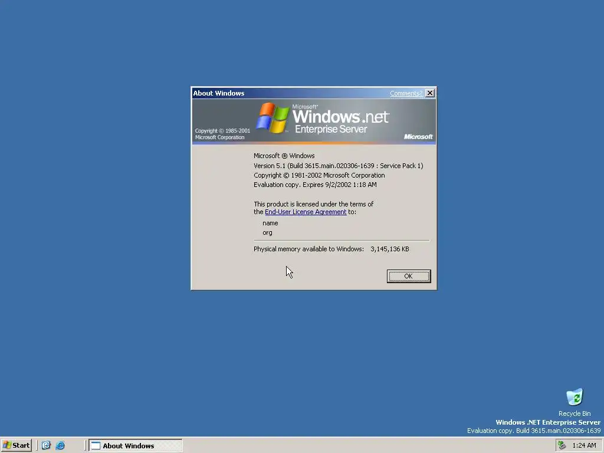Image resolution: width=604 pixels, height=453 pixels.
Task: Click the About Windows title bar text
Action: (219, 93)
